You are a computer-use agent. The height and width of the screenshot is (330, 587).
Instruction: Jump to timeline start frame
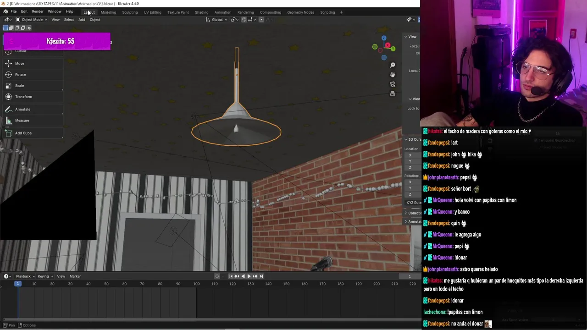pyautogui.click(x=231, y=276)
